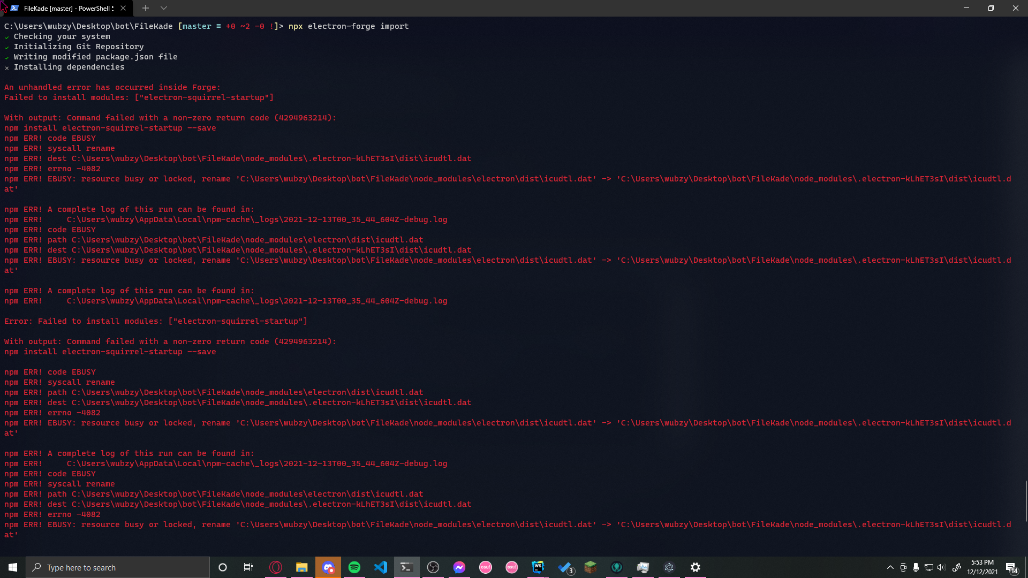This screenshot has height=578, width=1028.
Task: Open OBS Studio from taskbar
Action: coord(433,567)
